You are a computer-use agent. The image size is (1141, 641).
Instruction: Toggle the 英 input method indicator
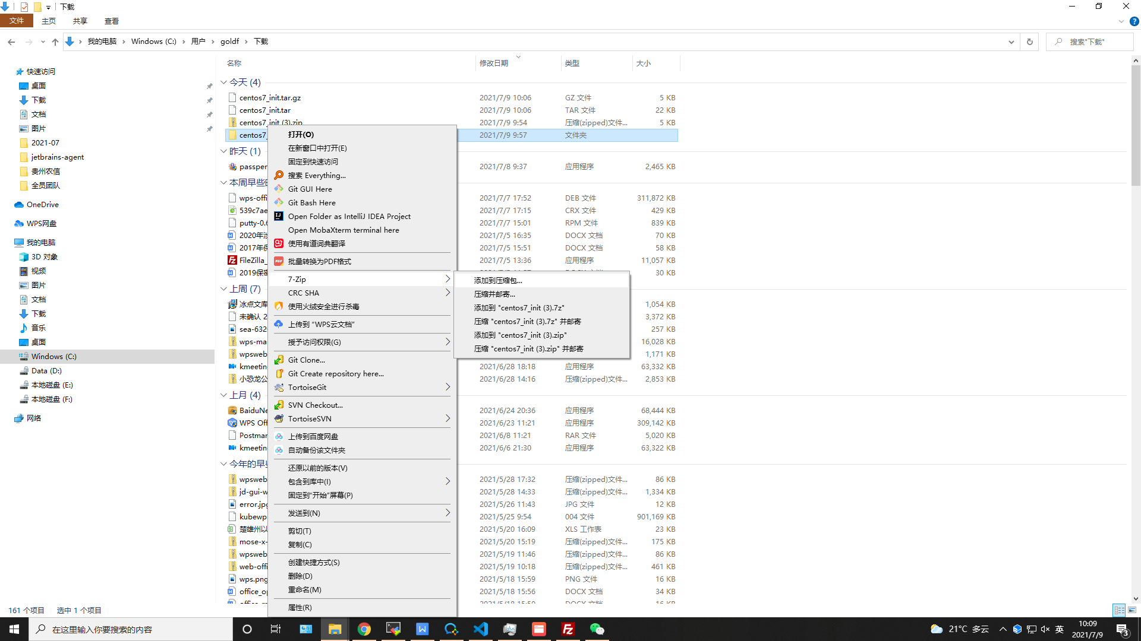pyautogui.click(x=1060, y=629)
